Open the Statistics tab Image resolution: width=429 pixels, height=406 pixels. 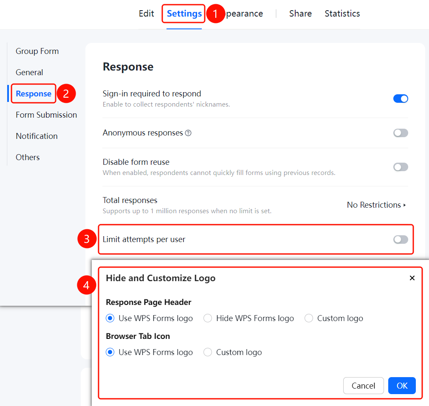point(342,14)
